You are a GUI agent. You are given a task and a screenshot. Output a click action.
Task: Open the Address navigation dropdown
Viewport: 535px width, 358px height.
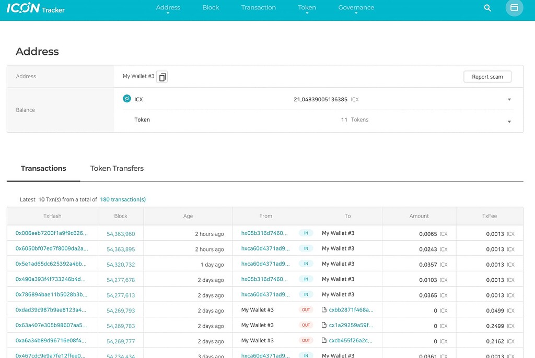click(168, 7)
